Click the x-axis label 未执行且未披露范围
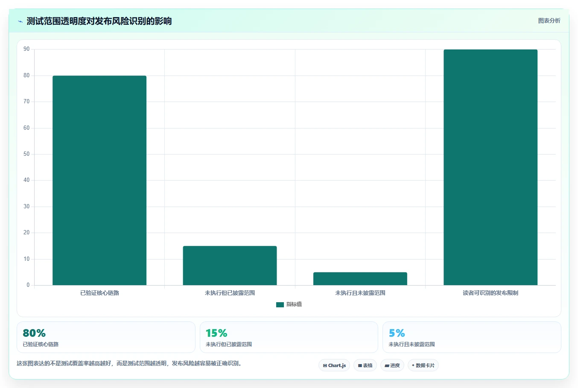This screenshot has height=388, width=578. (360, 293)
